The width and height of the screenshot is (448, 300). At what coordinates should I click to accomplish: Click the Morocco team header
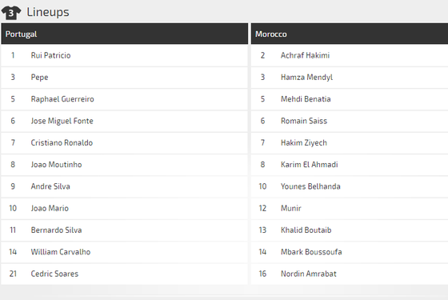tap(350, 34)
